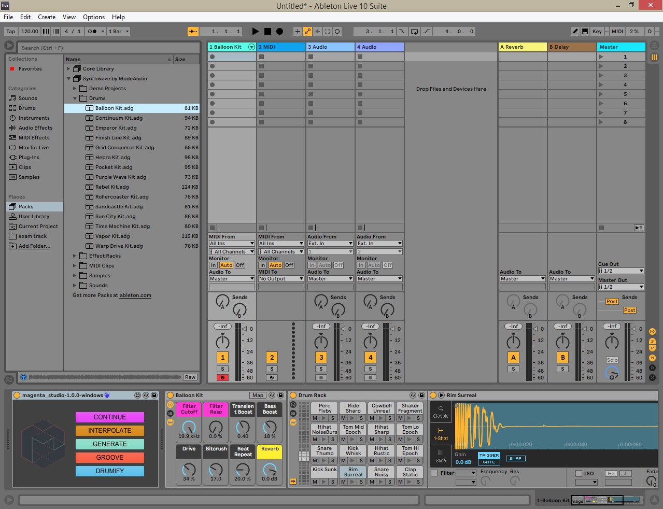Switch to Arrangement View selector icon

point(654,46)
